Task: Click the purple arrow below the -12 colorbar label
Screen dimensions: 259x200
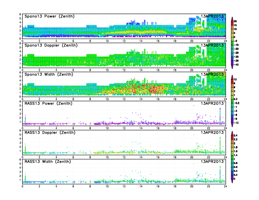Action: [x=232, y=125]
